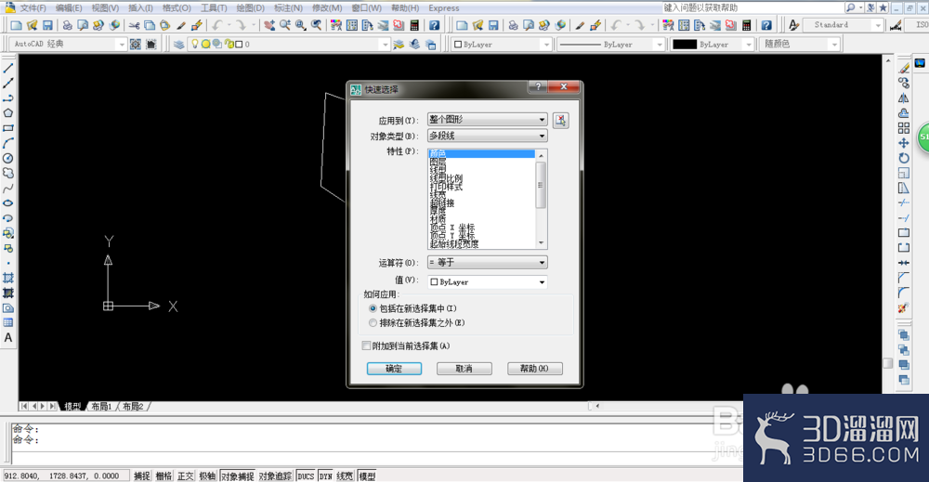Click the 键入问题以获取帮助 search field

pos(752,7)
